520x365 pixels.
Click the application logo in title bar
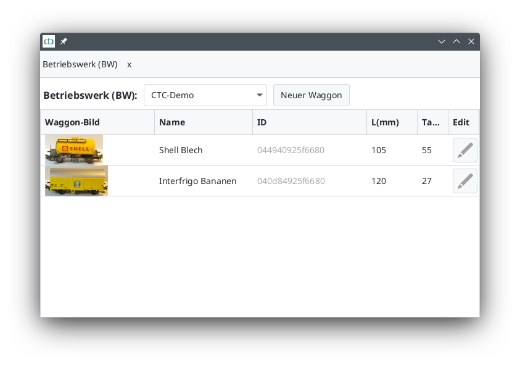(49, 41)
